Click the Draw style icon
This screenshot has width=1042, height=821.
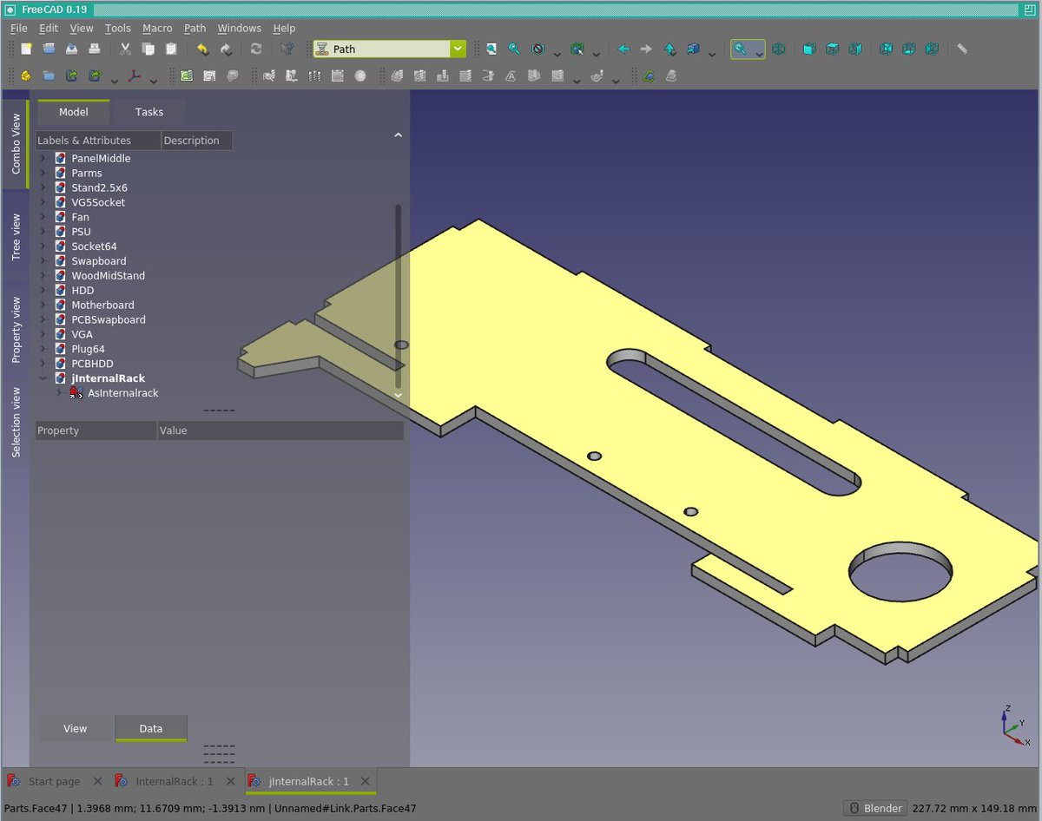pos(538,49)
